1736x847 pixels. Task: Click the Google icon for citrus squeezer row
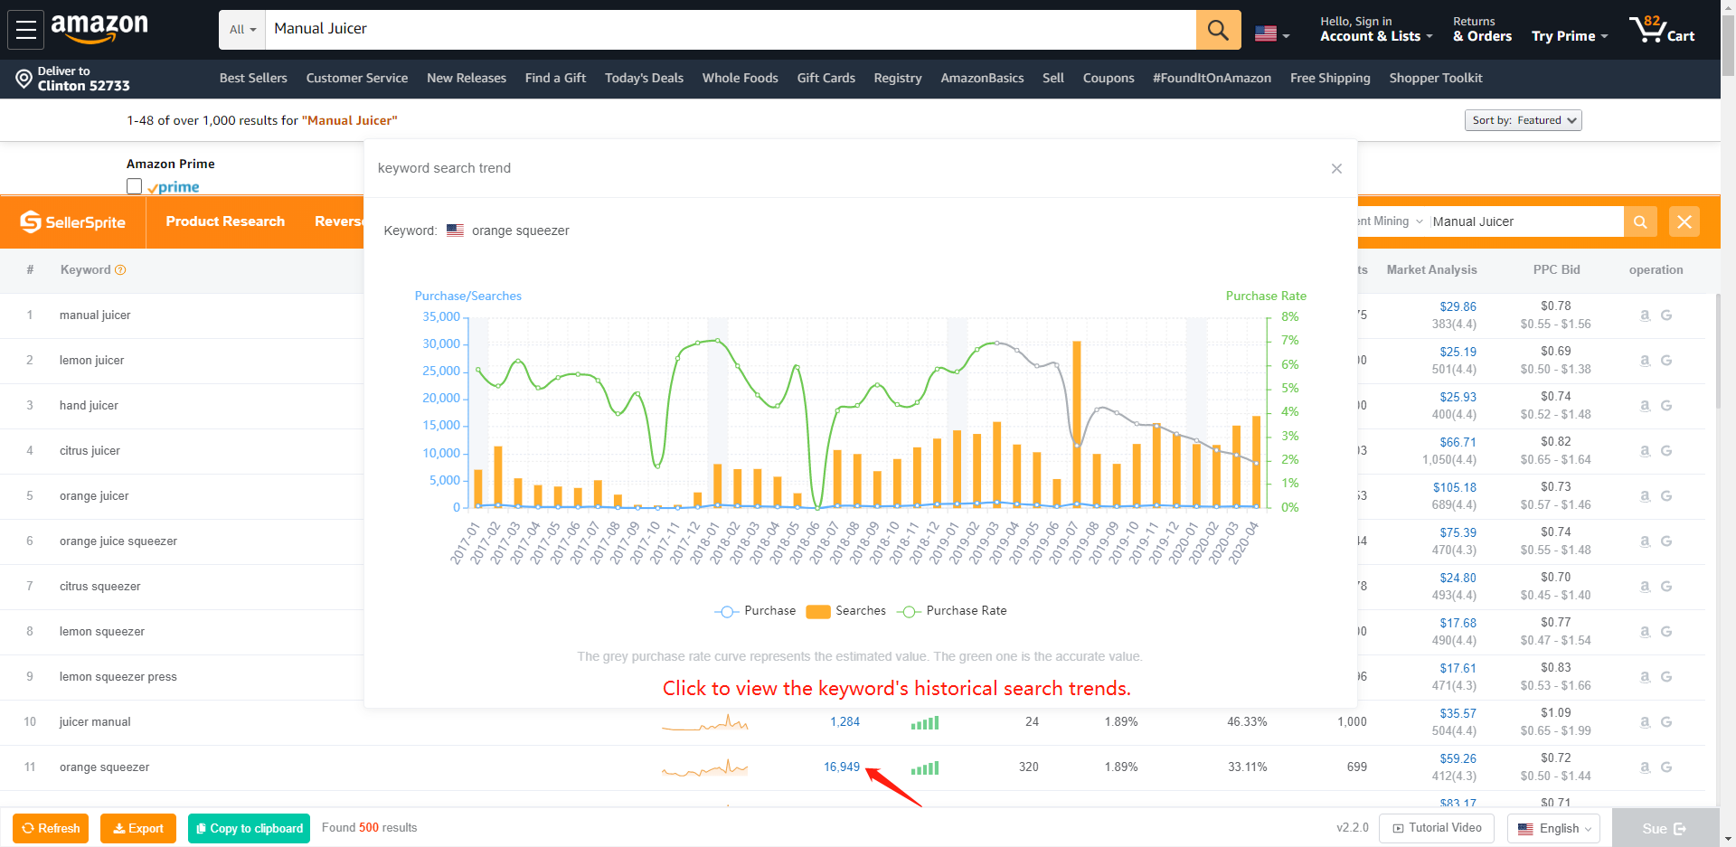coord(1666,587)
